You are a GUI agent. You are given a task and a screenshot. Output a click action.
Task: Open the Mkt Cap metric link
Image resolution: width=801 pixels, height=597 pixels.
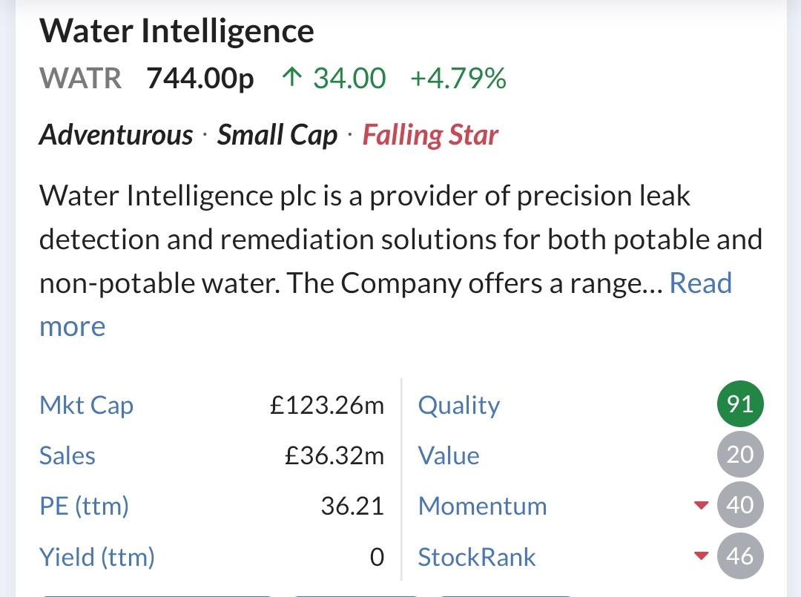pyautogui.click(x=86, y=406)
